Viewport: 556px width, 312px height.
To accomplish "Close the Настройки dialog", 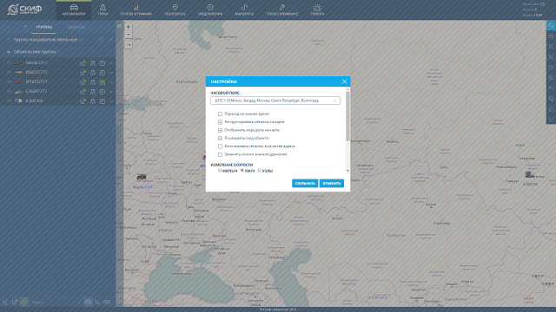I will (344, 81).
